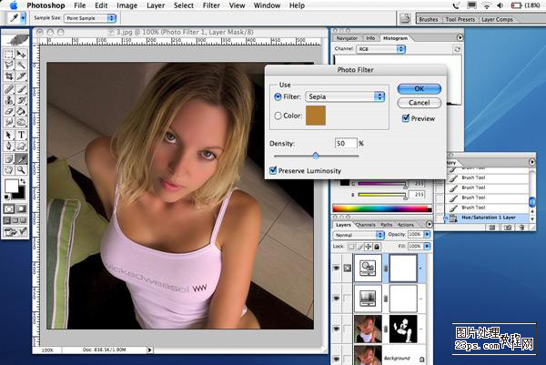Delete current state in History panel
546x365 pixels.
pos(521,228)
